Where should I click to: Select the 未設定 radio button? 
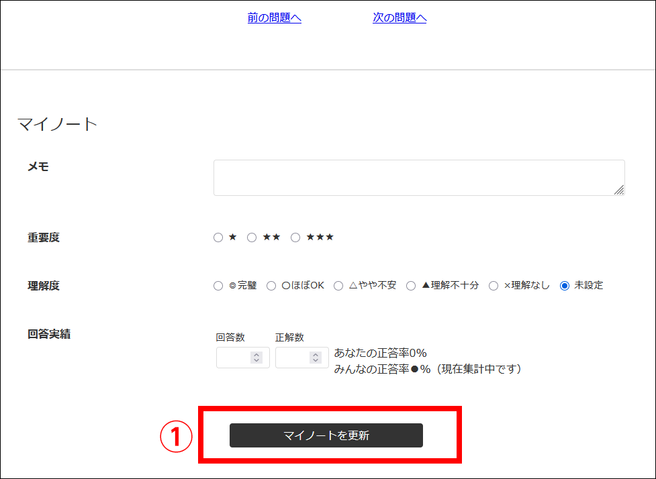pyautogui.click(x=565, y=286)
